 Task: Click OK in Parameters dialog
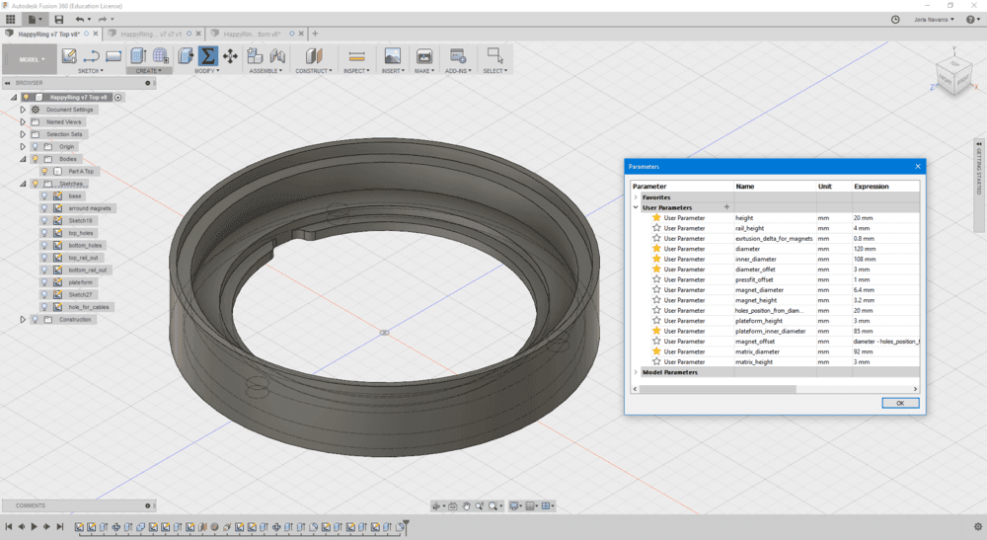pyautogui.click(x=900, y=403)
